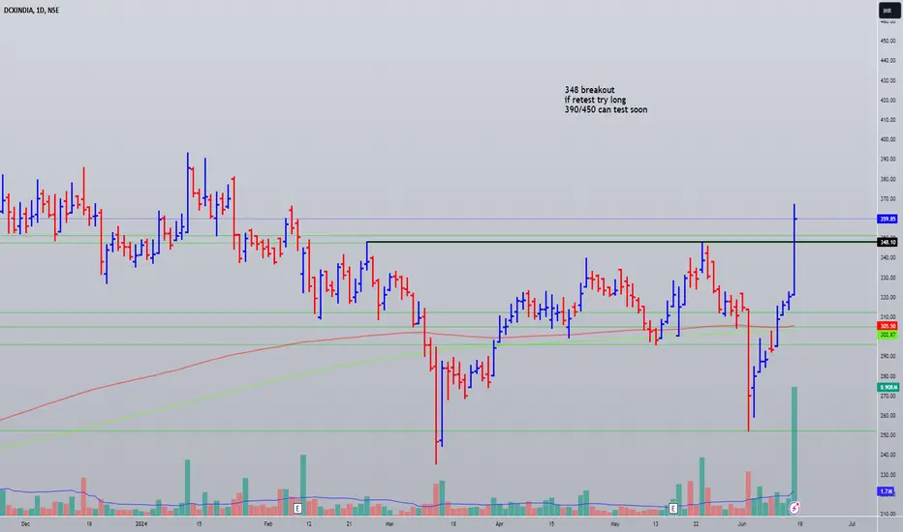Click the '390/450 can test soon' note line
The image size is (903, 532).
coord(606,109)
